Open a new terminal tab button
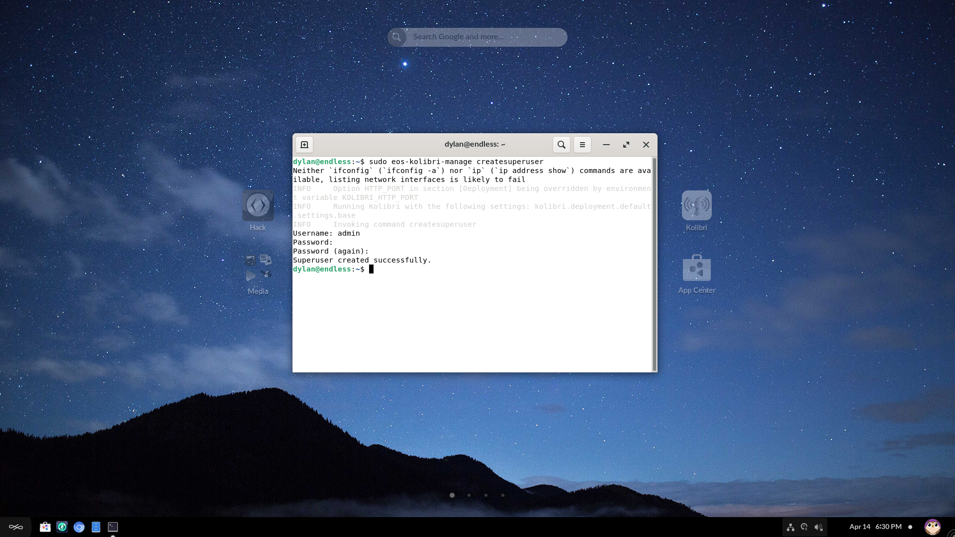Screen dimensions: 955x537 tap(304, 145)
